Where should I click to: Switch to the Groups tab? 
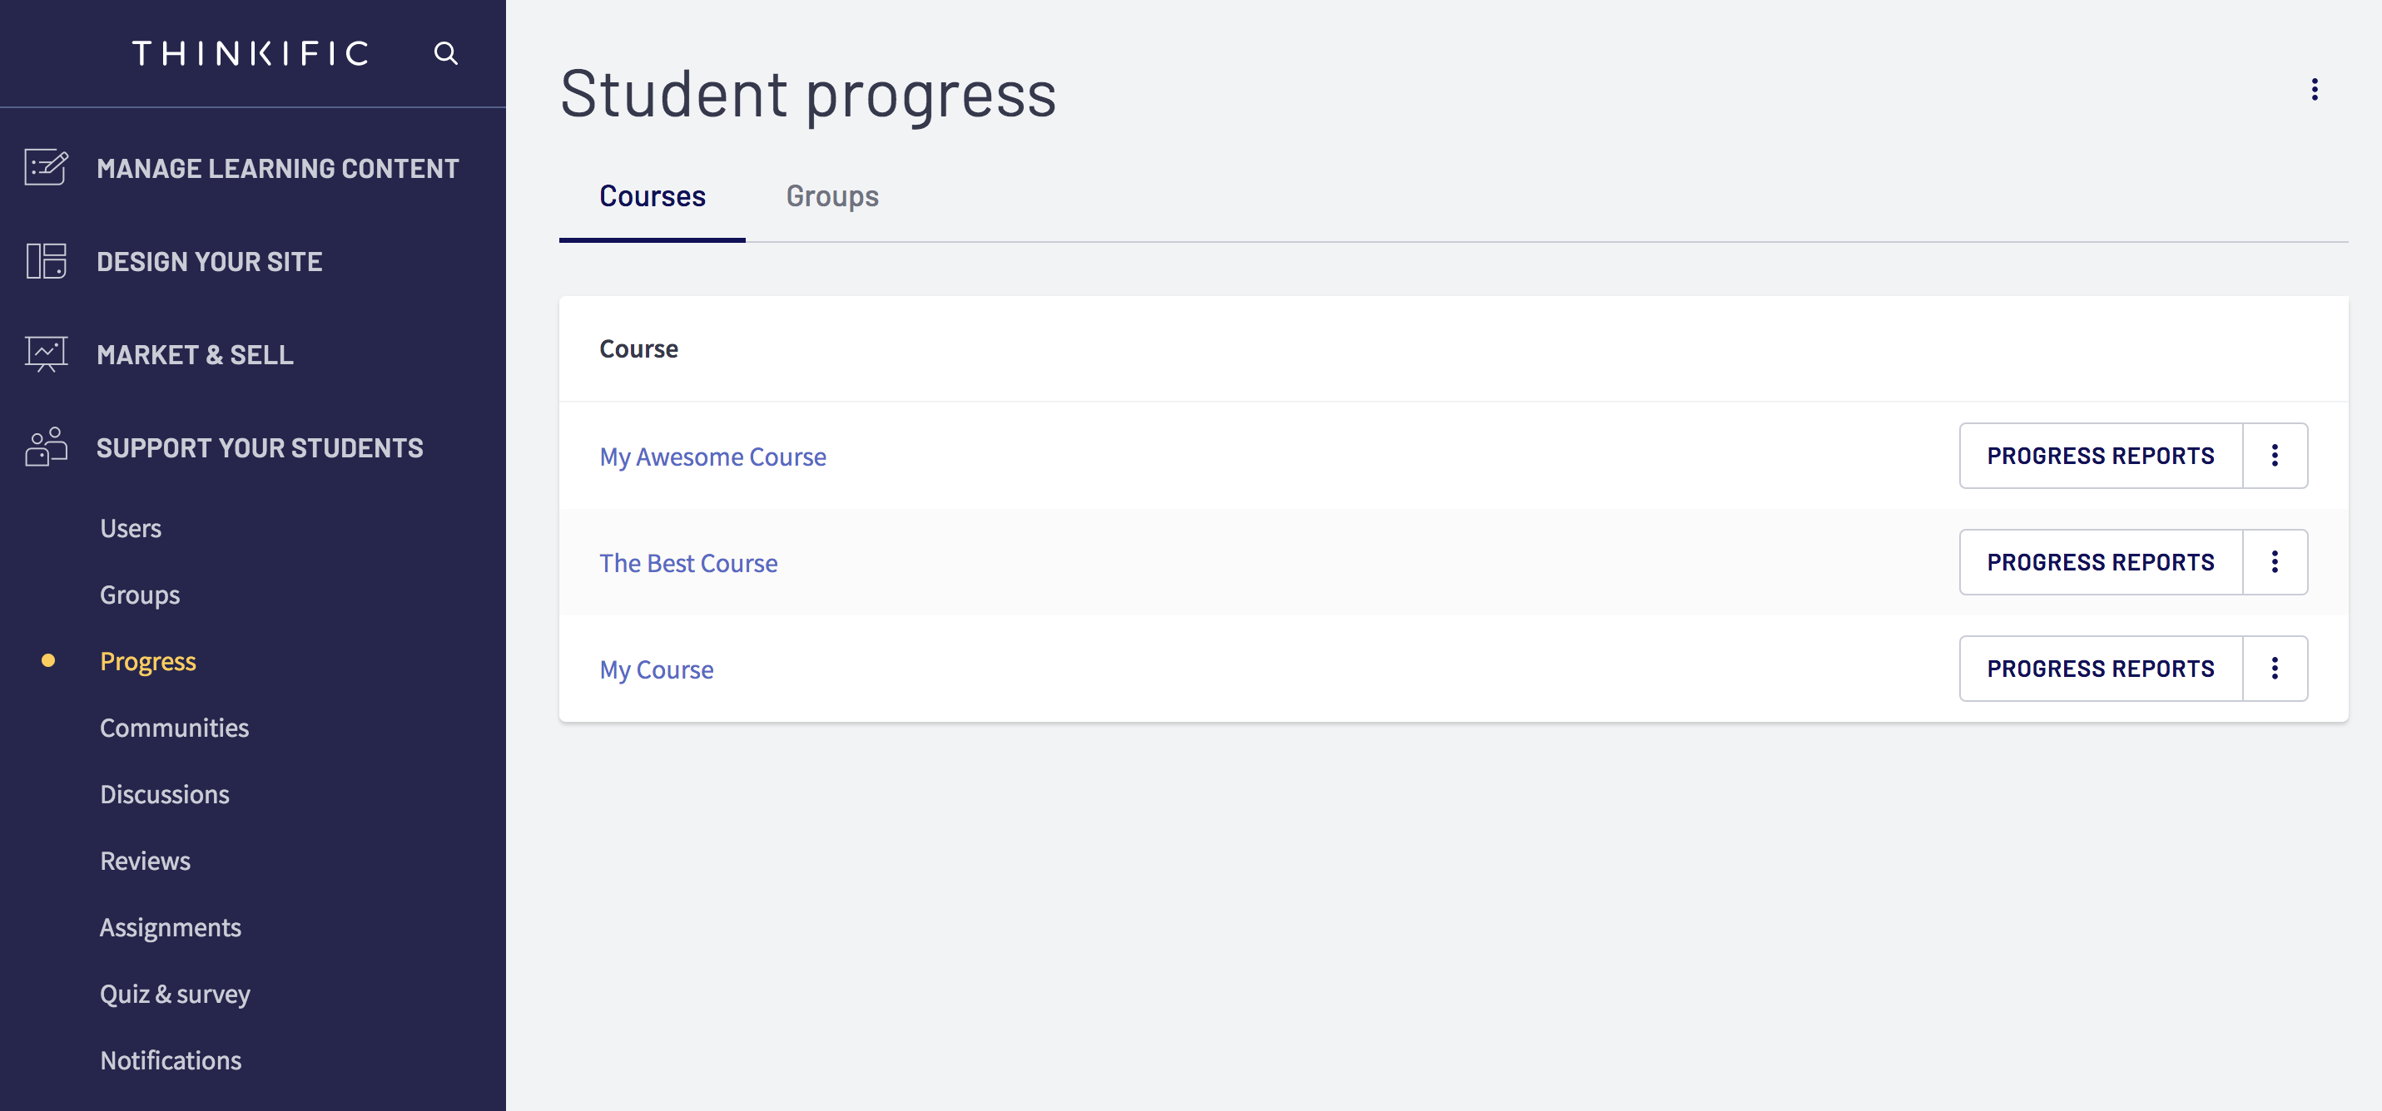coord(832,196)
